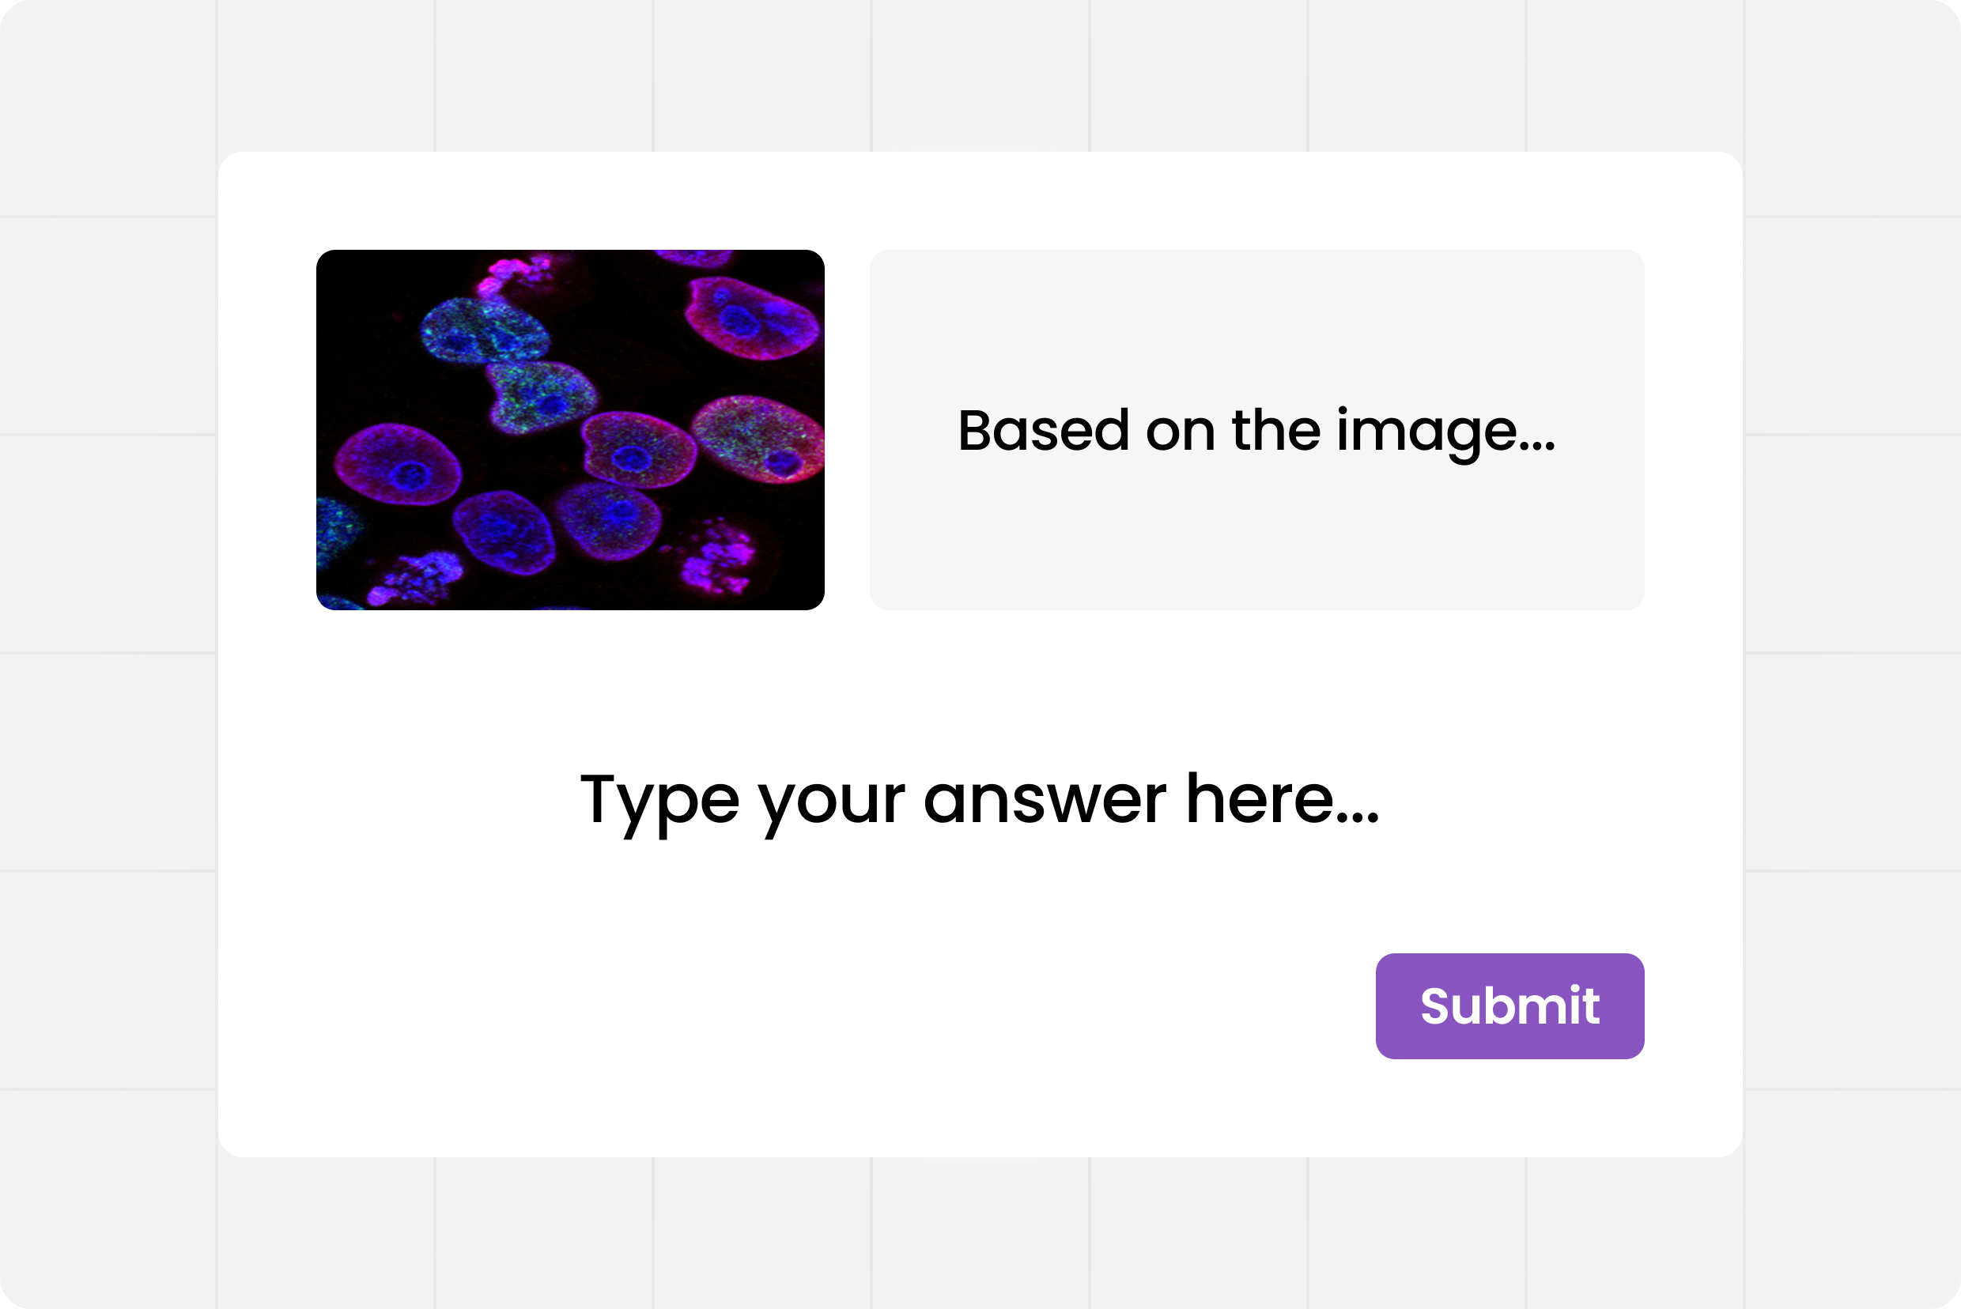
Task: Focus the "Type your answer here..." field
Action: [979, 800]
